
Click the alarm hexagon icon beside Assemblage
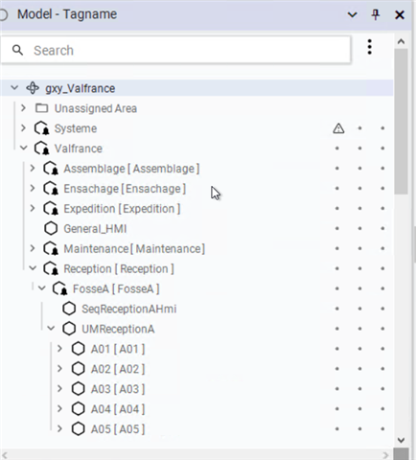tap(51, 169)
